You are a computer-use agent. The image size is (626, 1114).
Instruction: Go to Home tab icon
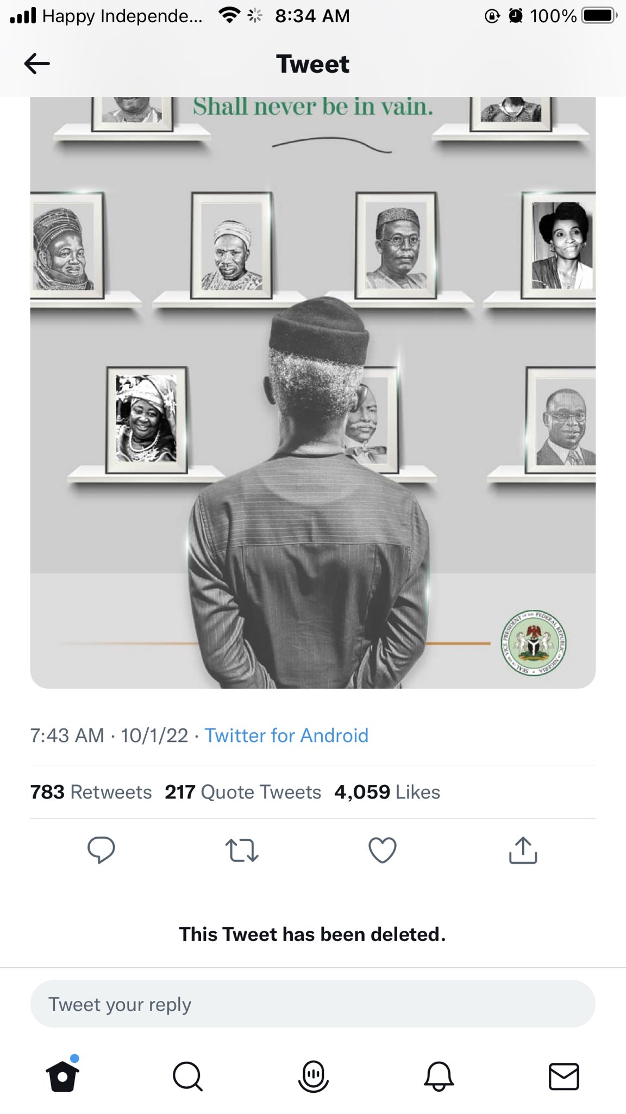click(62, 1076)
